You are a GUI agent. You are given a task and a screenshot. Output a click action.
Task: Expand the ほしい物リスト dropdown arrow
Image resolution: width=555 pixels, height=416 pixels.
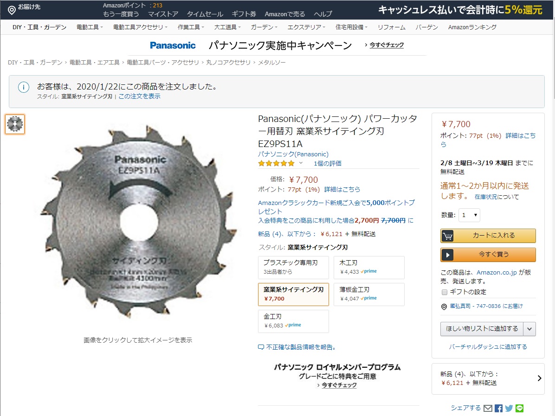529,329
